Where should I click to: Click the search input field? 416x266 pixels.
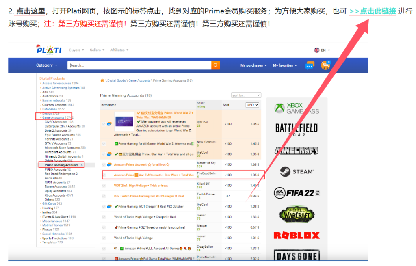pyautogui.click(x=140, y=65)
